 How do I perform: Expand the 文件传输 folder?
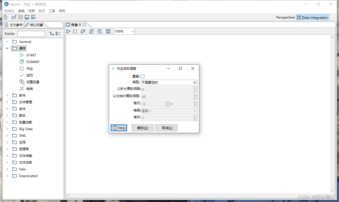tap(7, 156)
